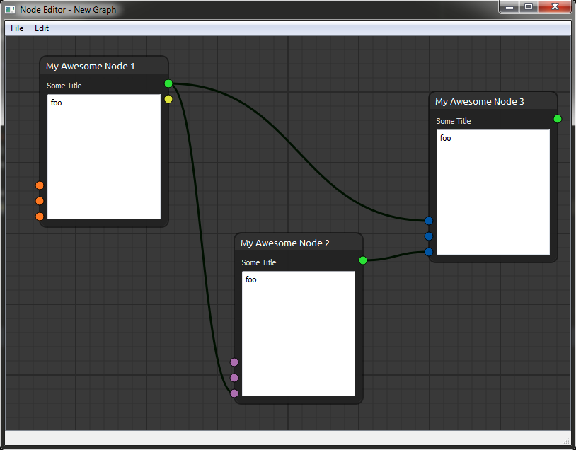This screenshot has height=450, width=576.
Task: Click into the text area of My Awesome Node 3
Action: click(x=493, y=192)
